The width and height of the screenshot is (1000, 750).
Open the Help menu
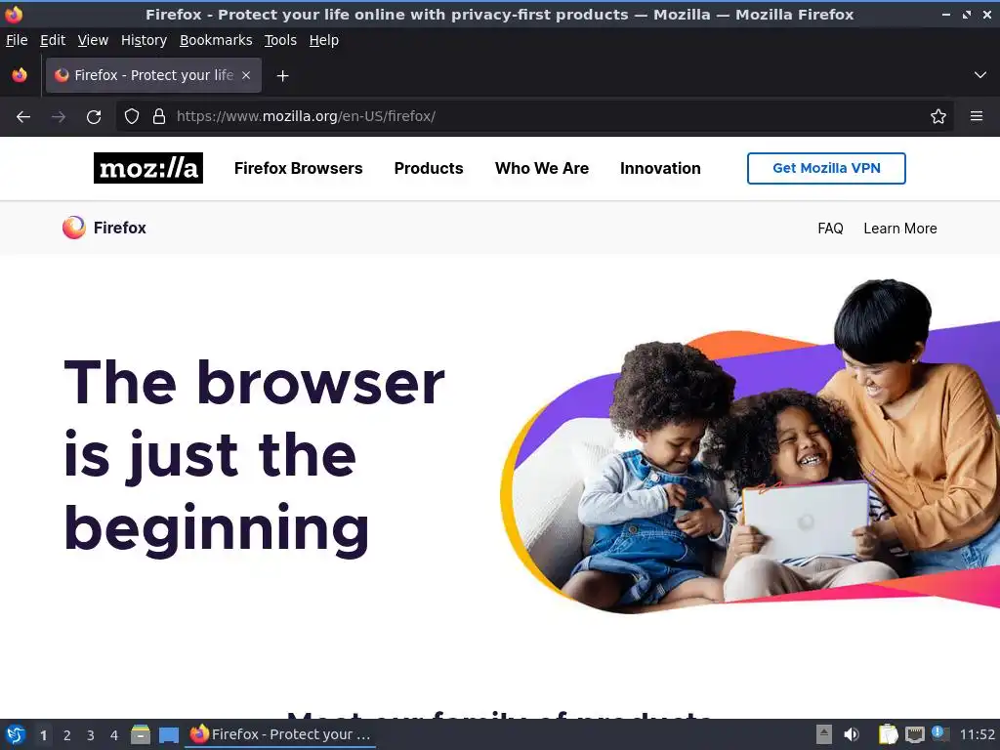(324, 40)
